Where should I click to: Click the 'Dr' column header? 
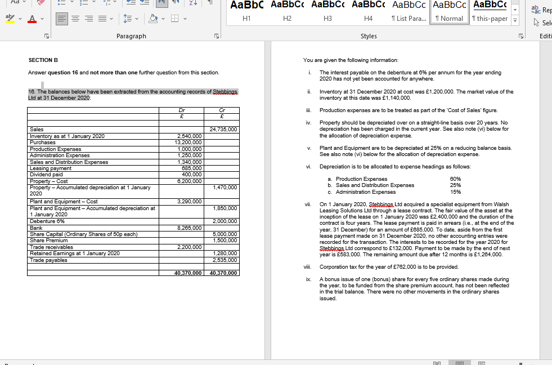point(182,110)
